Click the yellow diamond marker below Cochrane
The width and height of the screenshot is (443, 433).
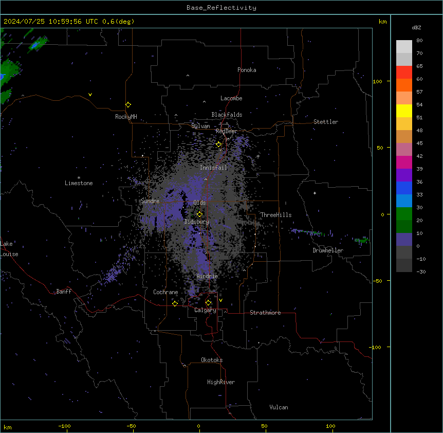[x=175, y=303]
